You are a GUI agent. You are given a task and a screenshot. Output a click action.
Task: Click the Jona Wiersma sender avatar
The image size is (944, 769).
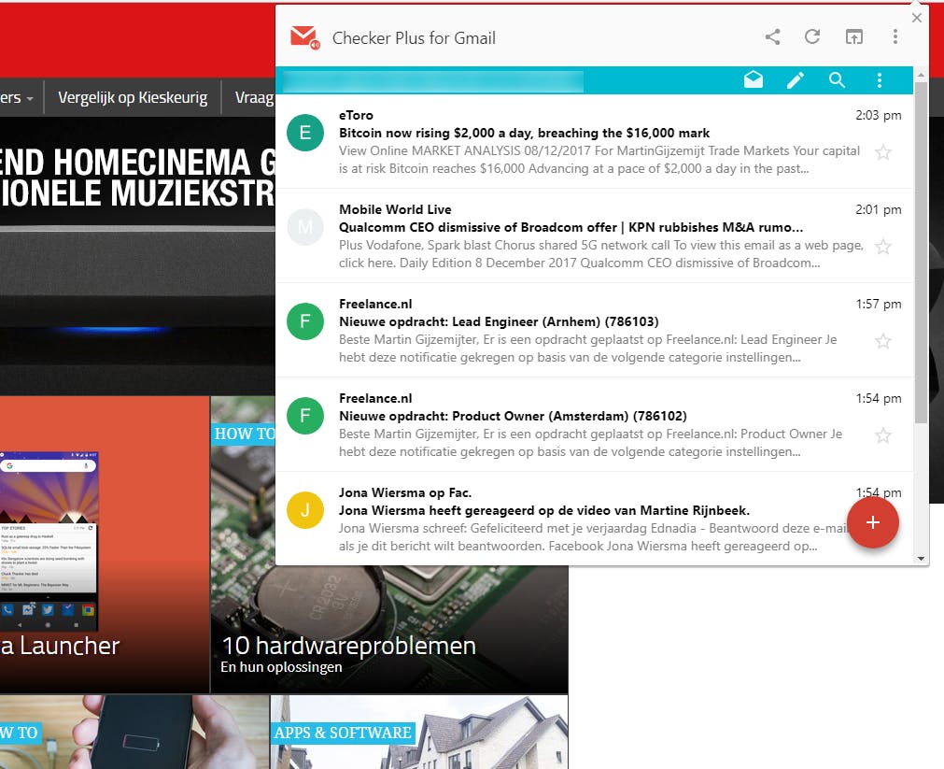[305, 510]
